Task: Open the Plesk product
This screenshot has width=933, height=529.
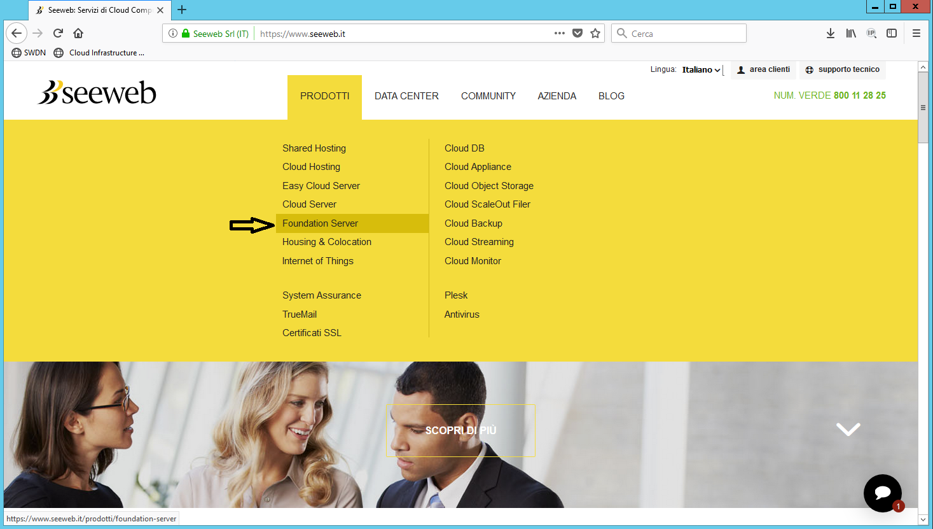Action: tap(456, 295)
